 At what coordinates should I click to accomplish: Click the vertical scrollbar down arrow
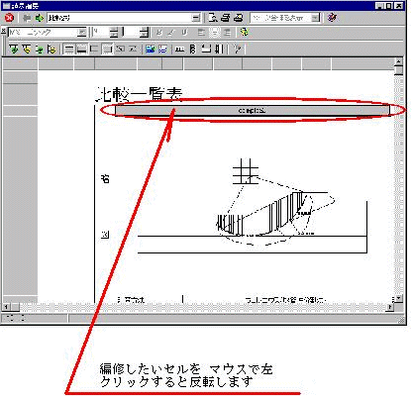(x=398, y=298)
